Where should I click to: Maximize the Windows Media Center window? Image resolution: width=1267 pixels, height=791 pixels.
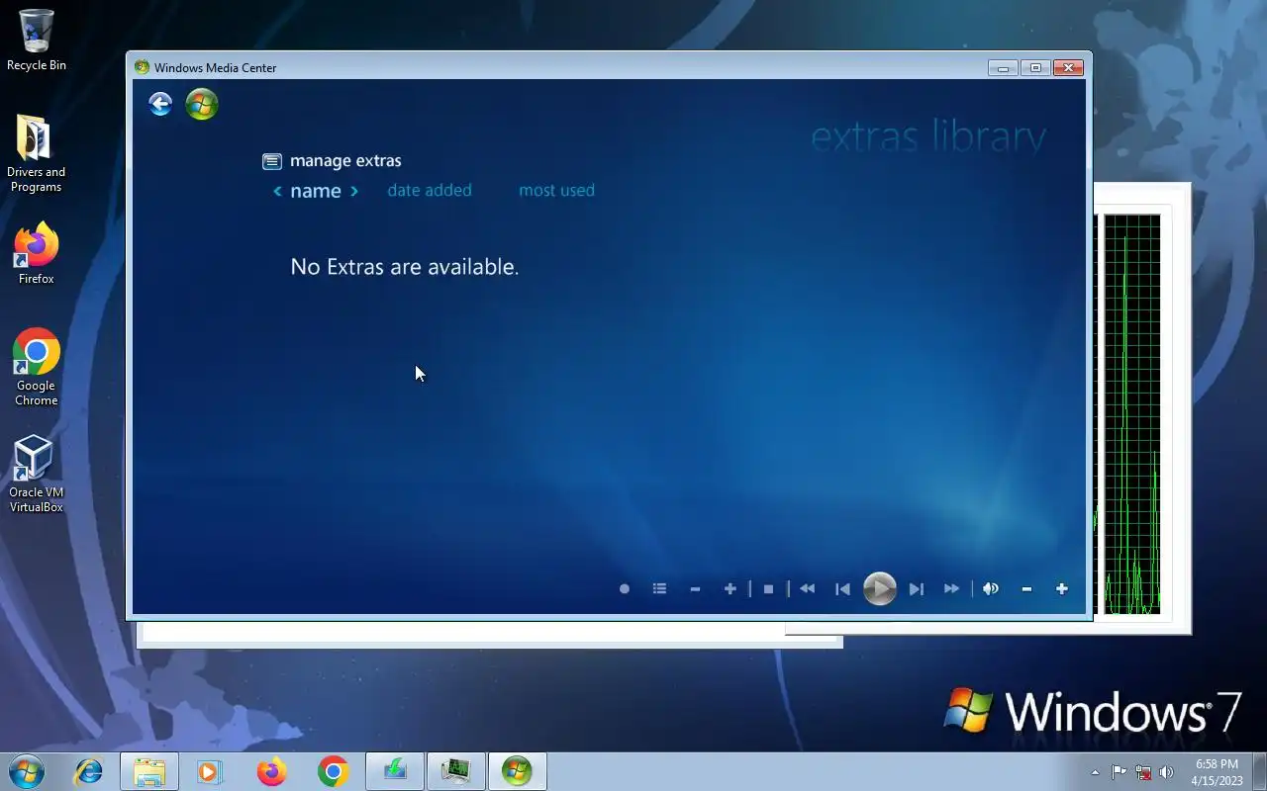[x=1035, y=67]
